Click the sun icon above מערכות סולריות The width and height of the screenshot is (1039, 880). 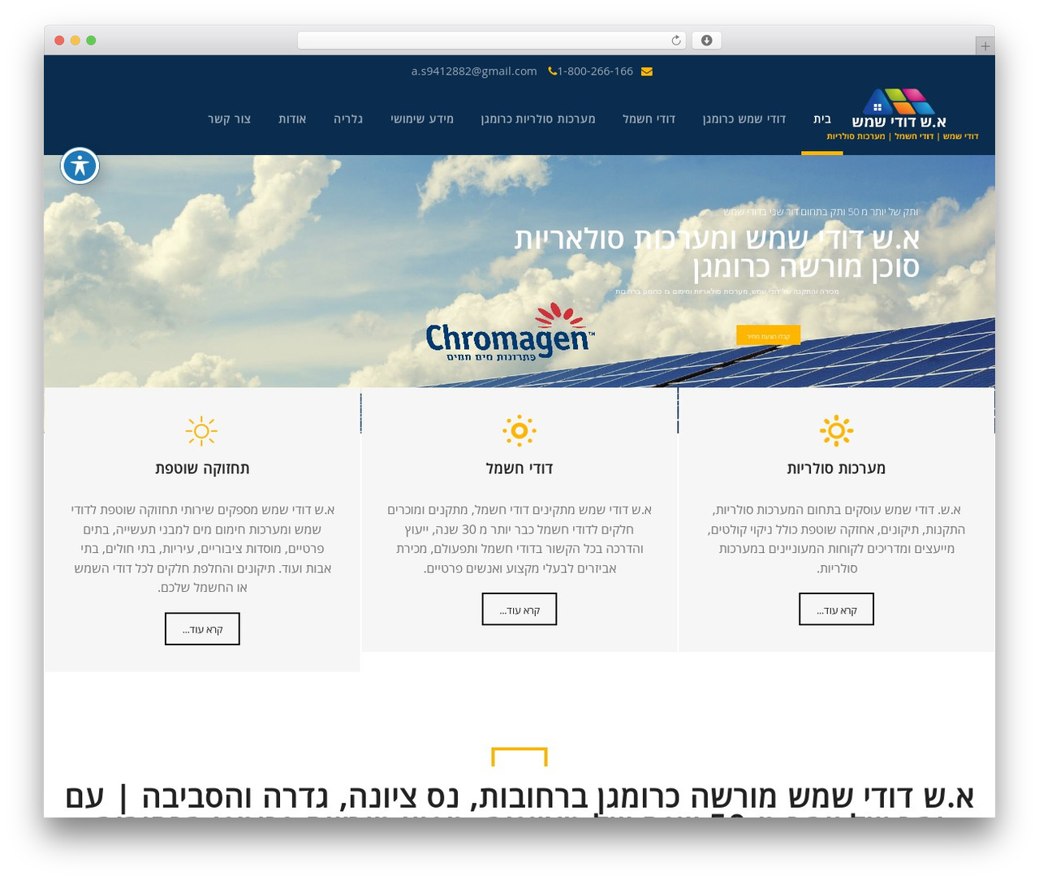point(836,431)
